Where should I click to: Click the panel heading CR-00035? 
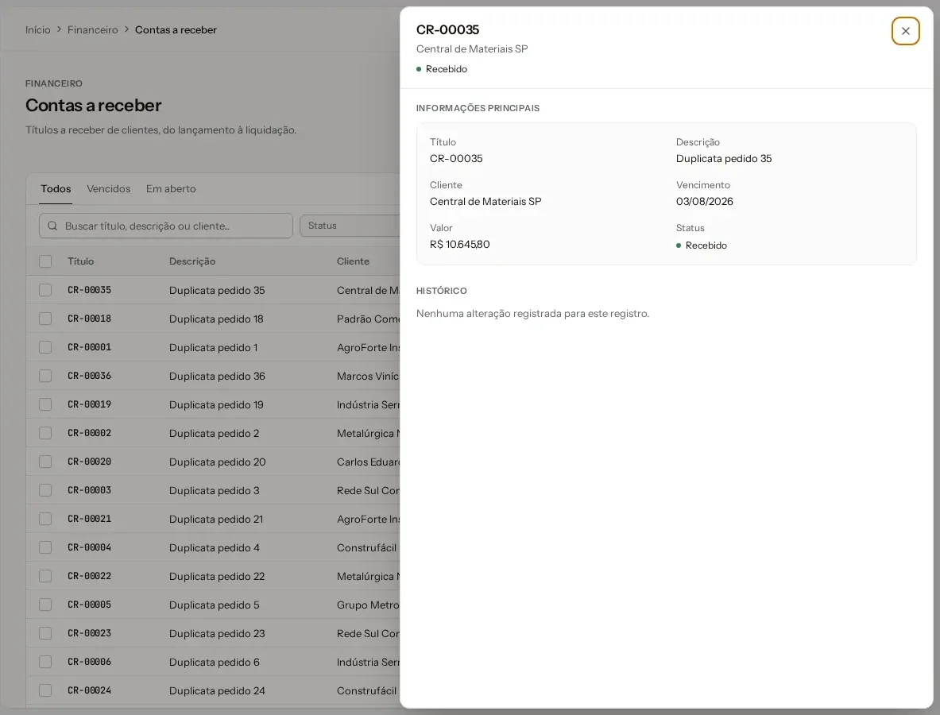(448, 30)
